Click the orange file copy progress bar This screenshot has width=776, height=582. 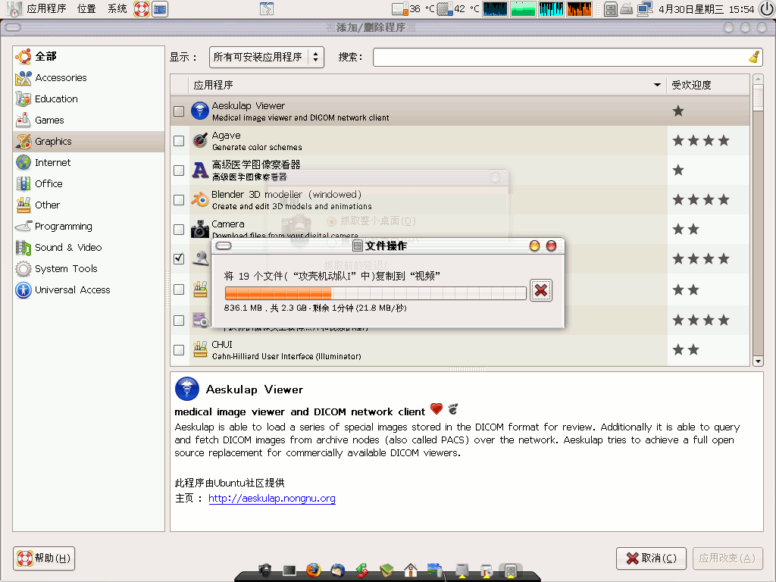(375, 293)
